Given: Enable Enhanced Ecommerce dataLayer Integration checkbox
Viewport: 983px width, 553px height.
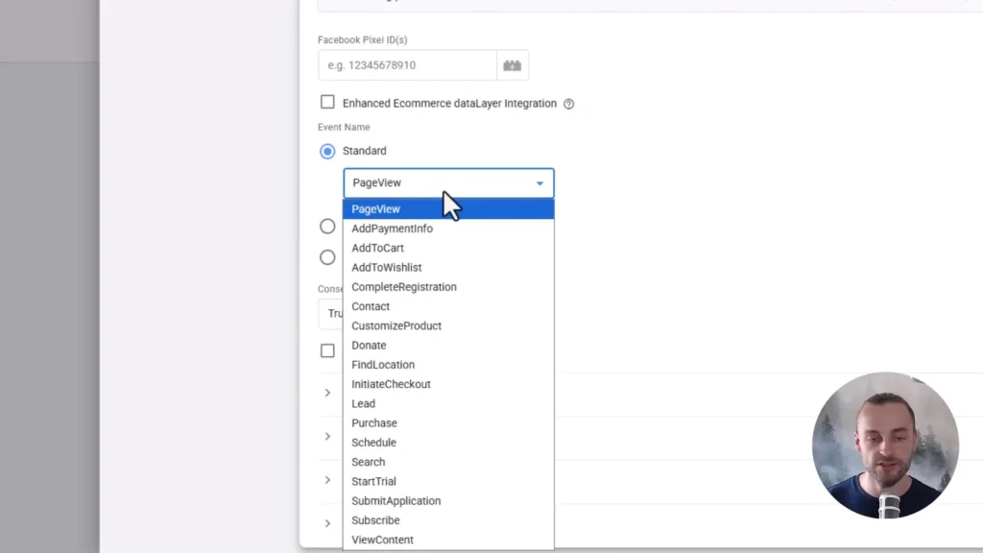Looking at the screenshot, I should coord(327,102).
